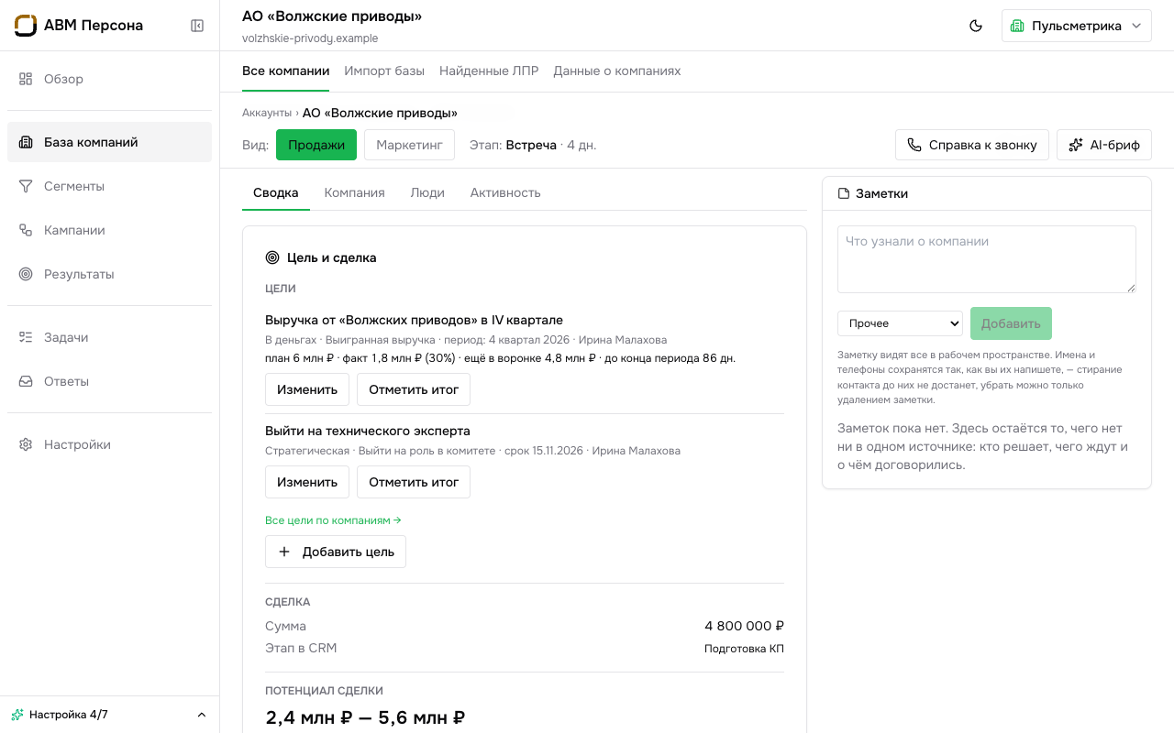Open the Данные о компаниях tab
The image size is (1174, 733).
click(617, 71)
